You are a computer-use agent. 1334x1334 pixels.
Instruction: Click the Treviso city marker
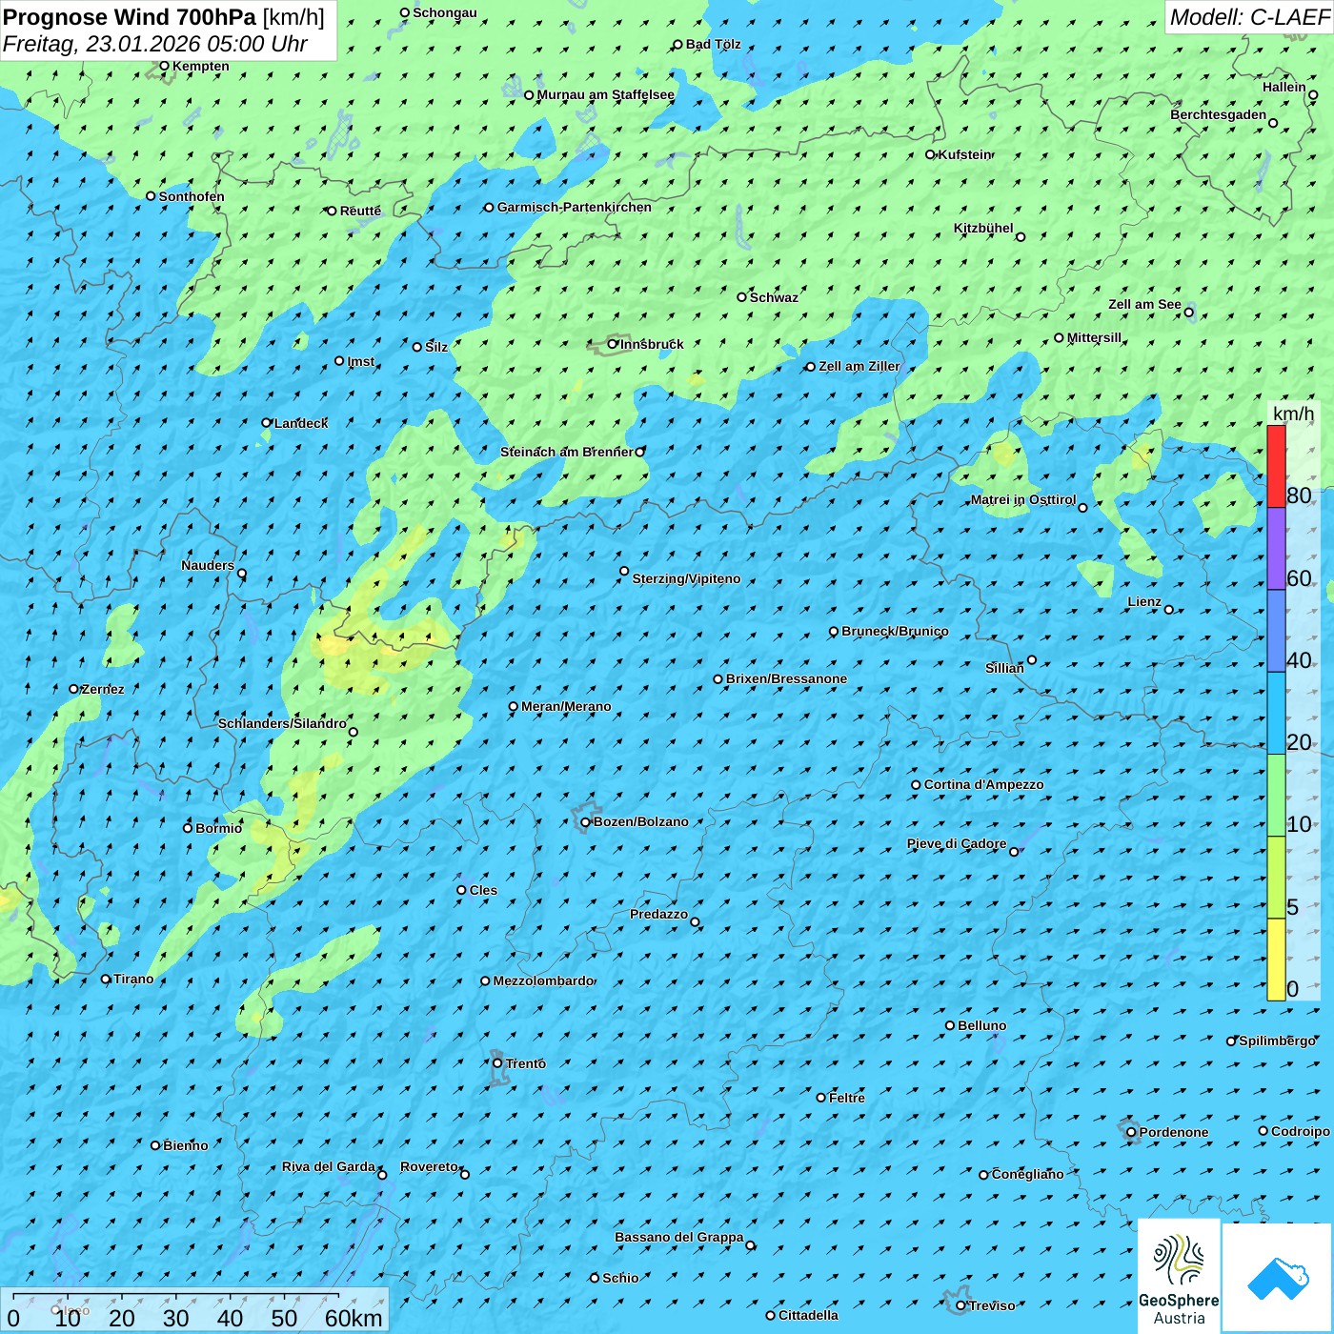tap(960, 1305)
